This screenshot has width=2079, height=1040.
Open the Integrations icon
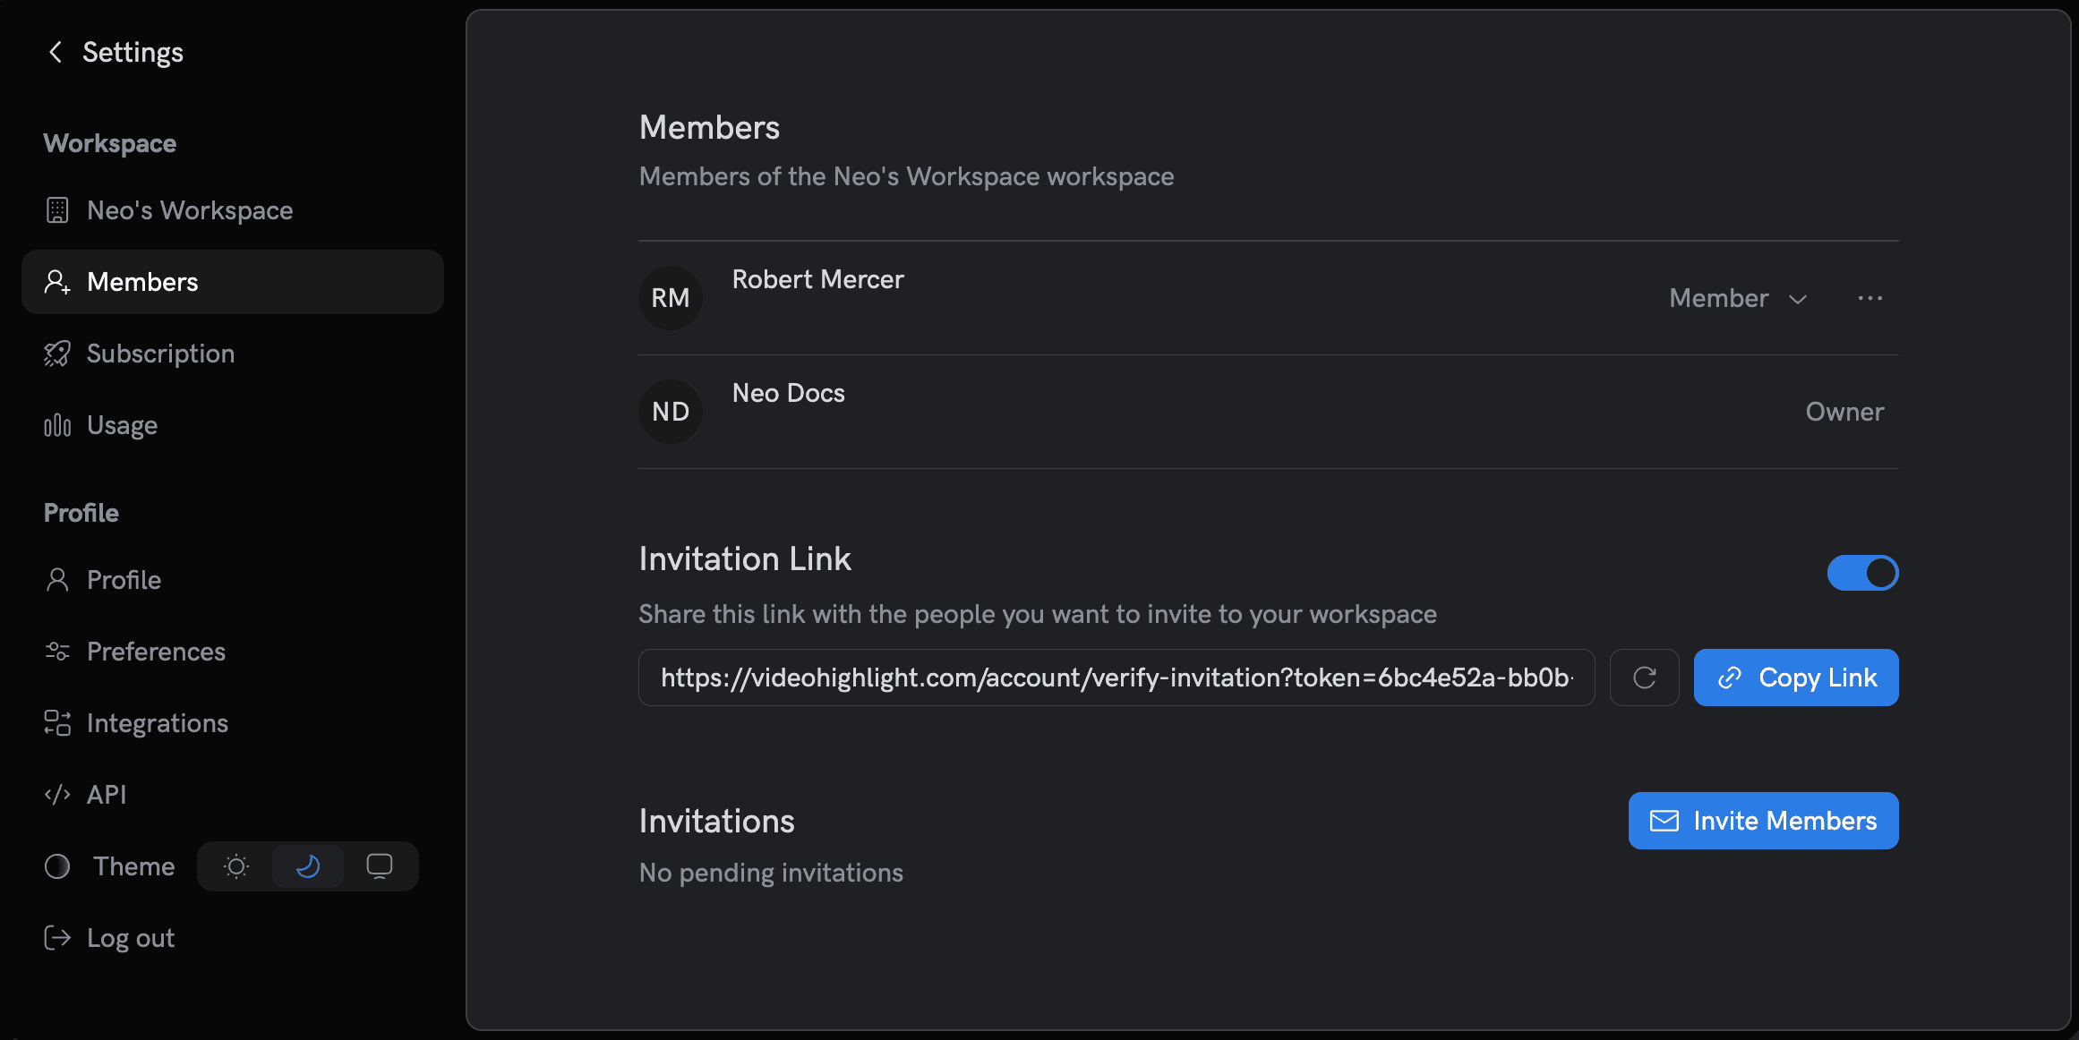[x=57, y=722]
